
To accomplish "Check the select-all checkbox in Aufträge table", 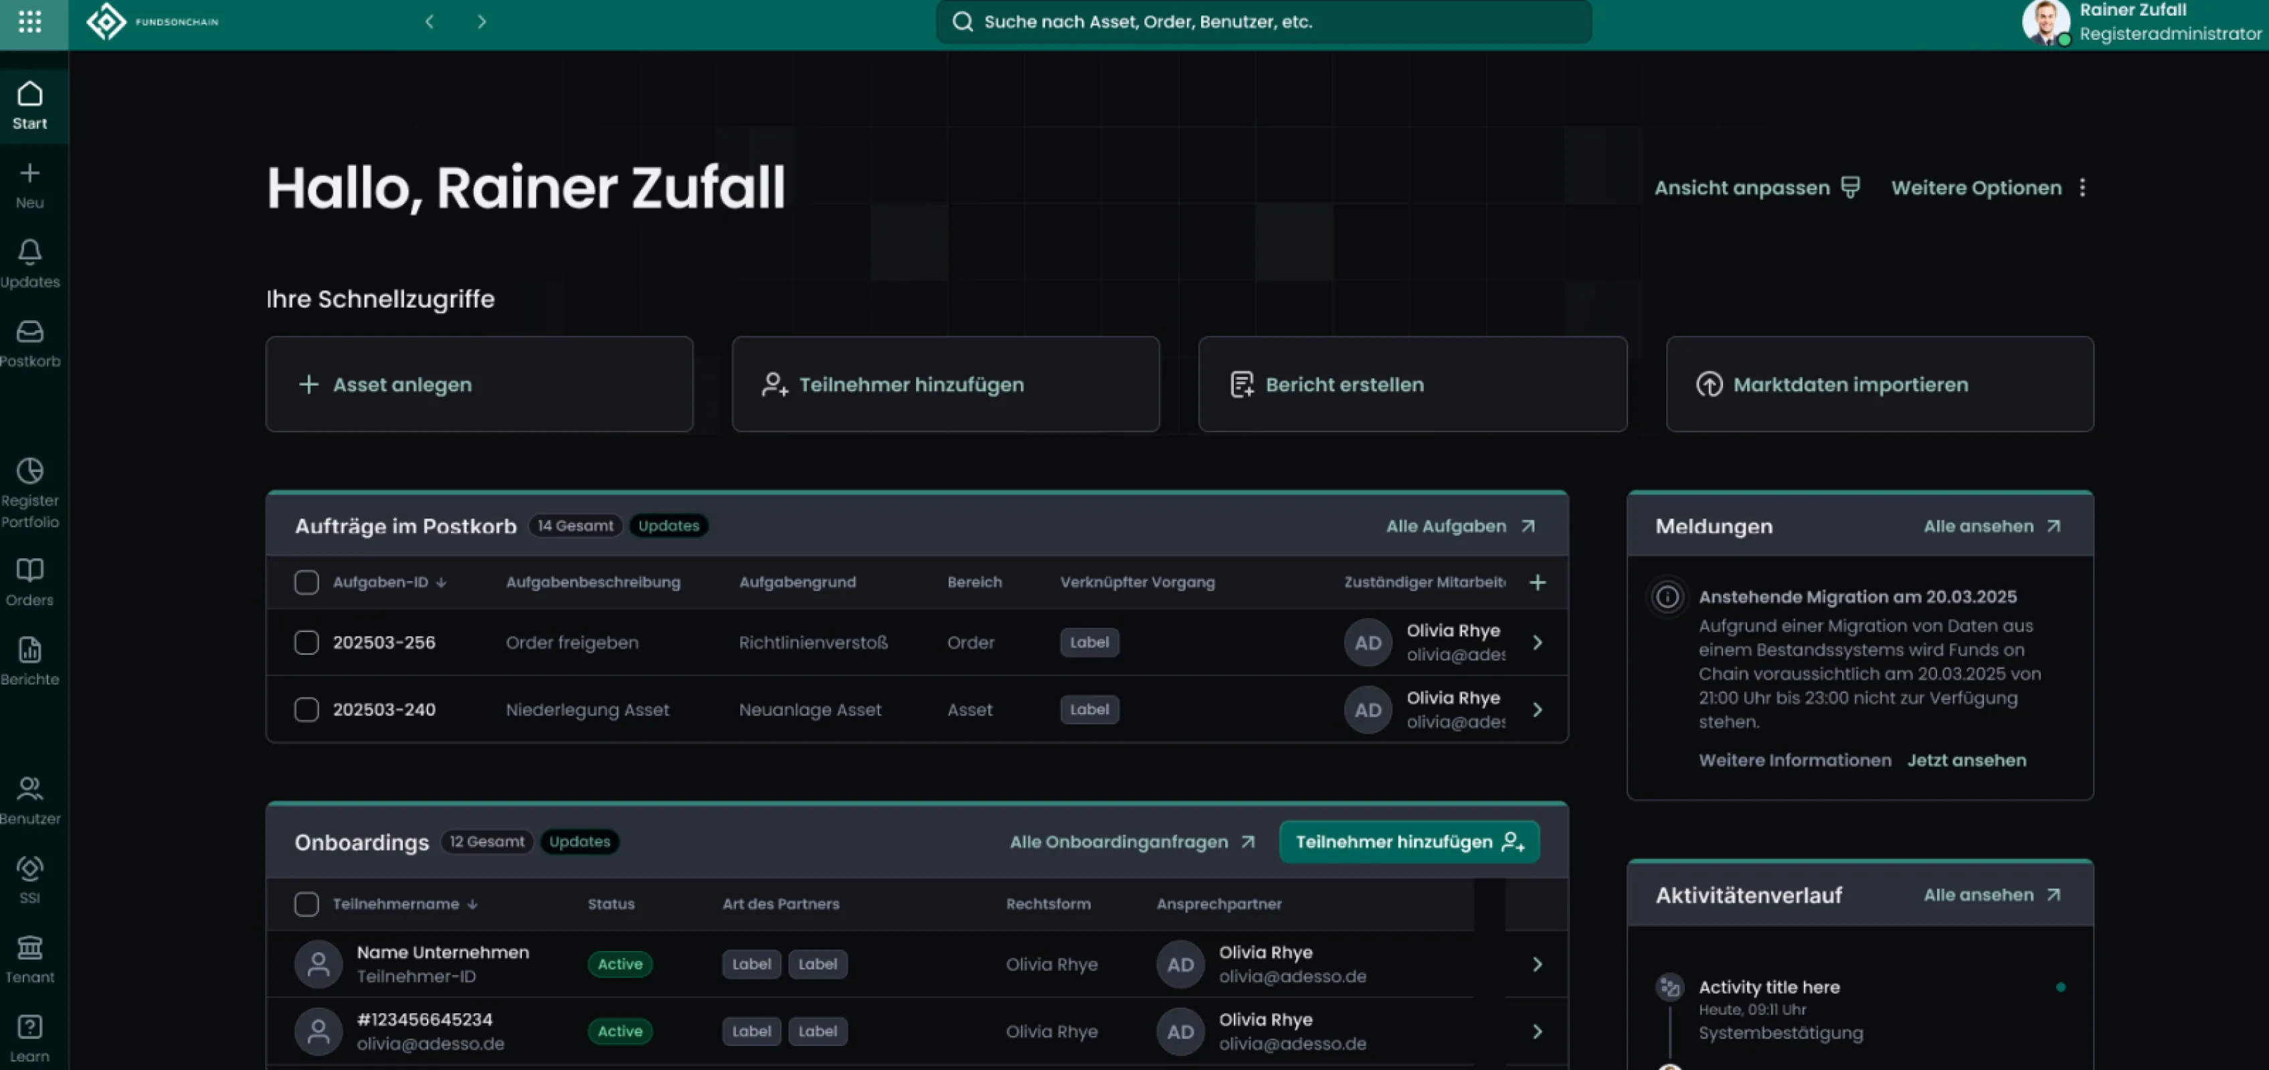I will click(x=306, y=582).
